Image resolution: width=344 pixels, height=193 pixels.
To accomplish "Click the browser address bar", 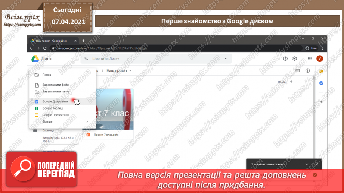I will (x=177, y=48).
